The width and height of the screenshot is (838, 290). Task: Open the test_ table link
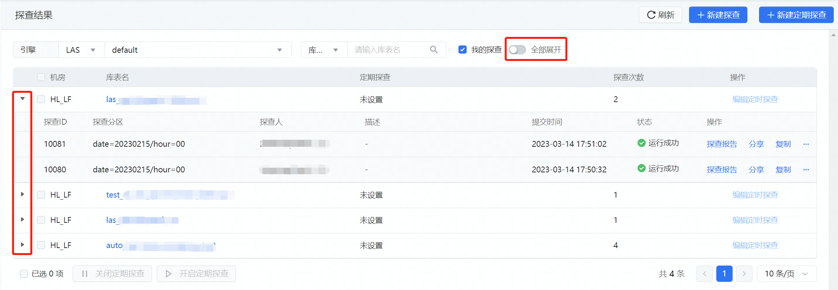point(170,195)
